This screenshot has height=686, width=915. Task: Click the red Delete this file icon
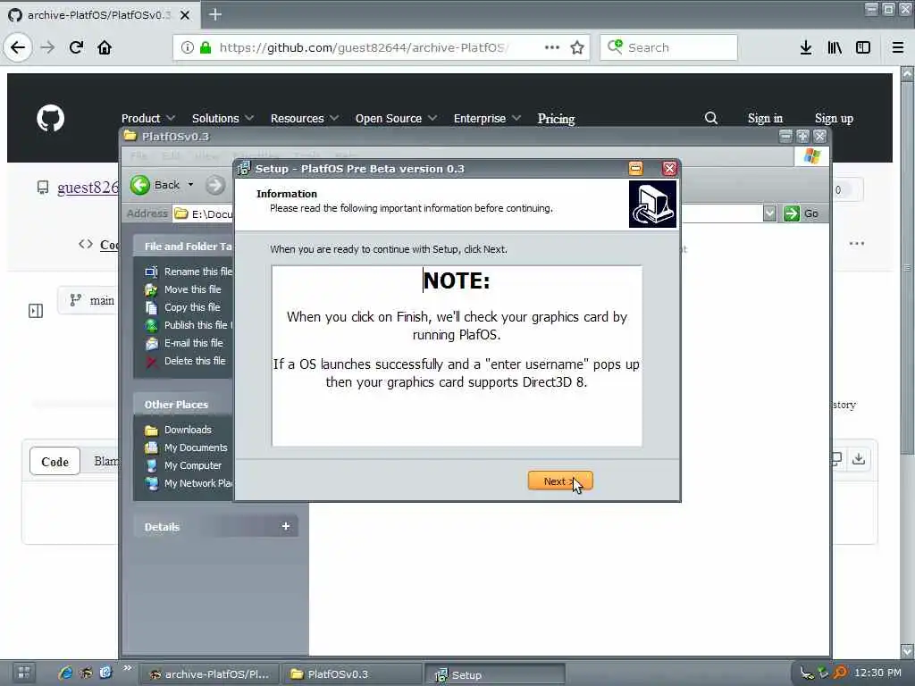151,362
